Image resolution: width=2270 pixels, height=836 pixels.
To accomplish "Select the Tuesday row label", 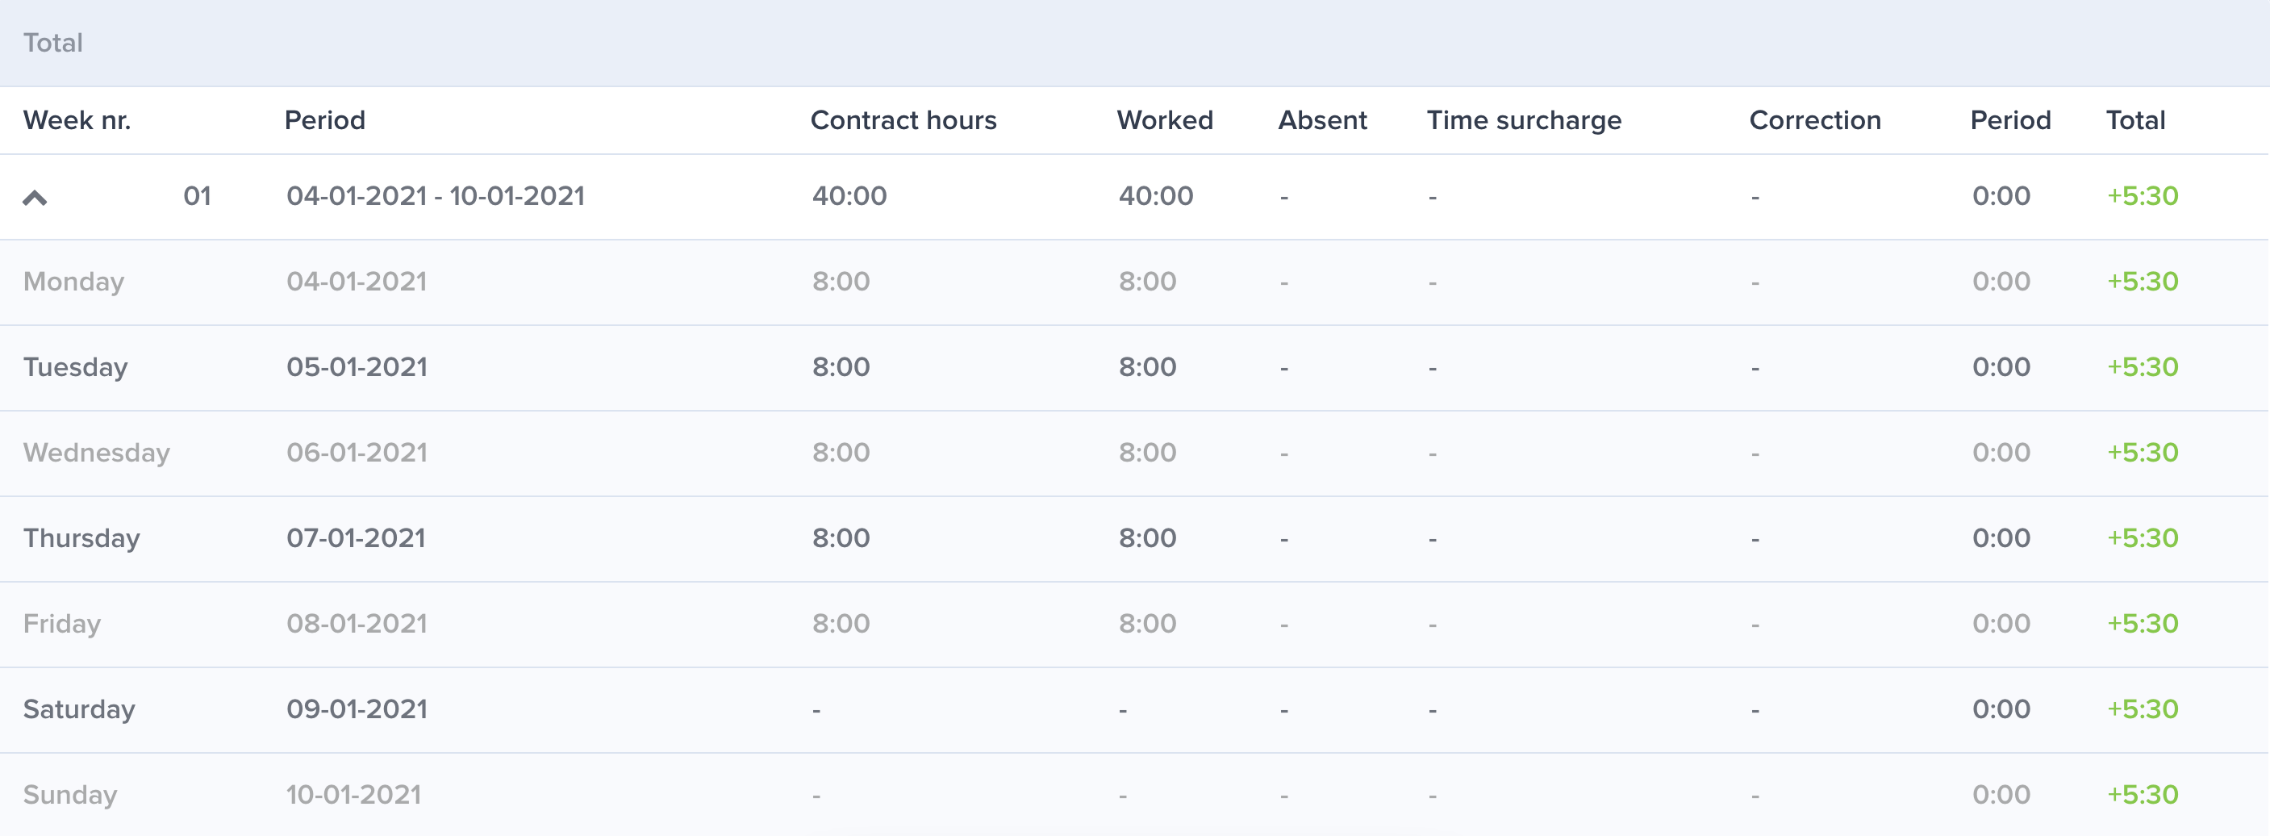I will tap(75, 367).
